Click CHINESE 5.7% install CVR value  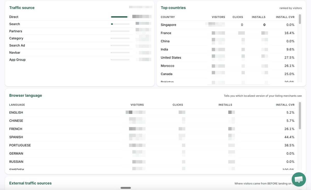pos(291,121)
